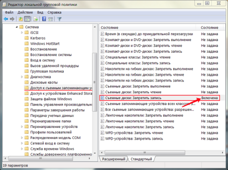The width and height of the screenshot is (228, 170).
Task: Click the Filter funnel toolbar icon
Action: point(59,19)
